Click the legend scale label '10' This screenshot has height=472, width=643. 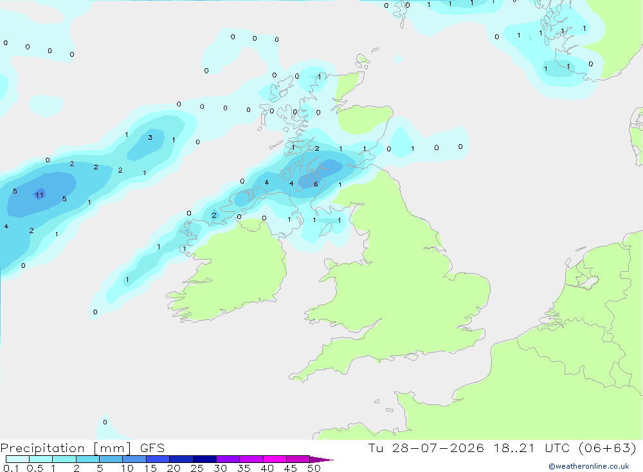click(127, 468)
